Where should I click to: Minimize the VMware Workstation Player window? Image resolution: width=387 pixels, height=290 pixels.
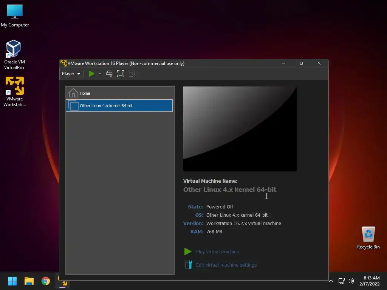click(283, 63)
